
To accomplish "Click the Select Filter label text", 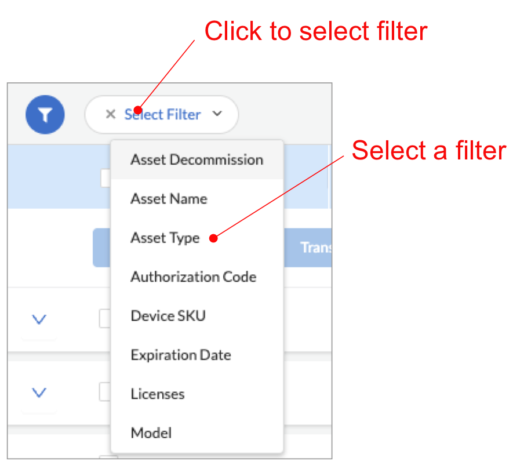I will tap(163, 114).
